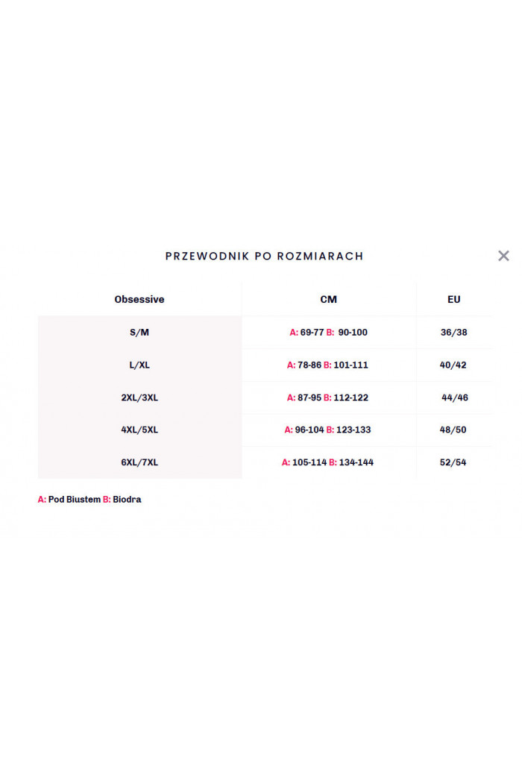The height and width of the screenshot is (783, 522).
Task: Click measurements A: 96-104 B: 123-133
Action: coord(328,430)
